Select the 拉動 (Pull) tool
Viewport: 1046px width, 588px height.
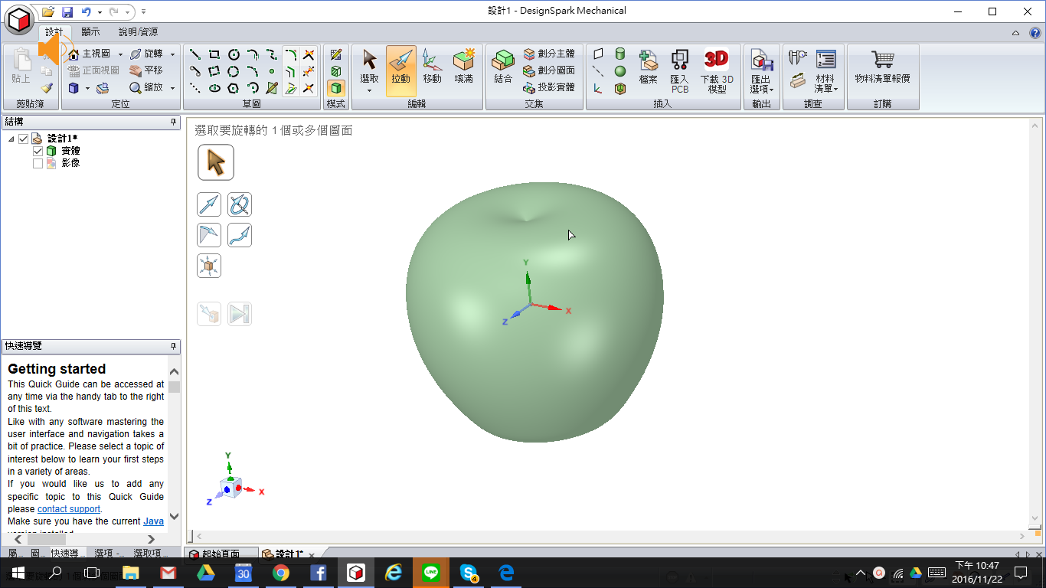(x=401, y=69)
